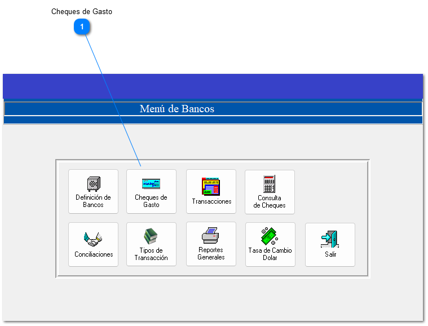Open 'Tipos de Transacción' via its label
This screenshot has height=326, width=428.
[x=151, y=254]
